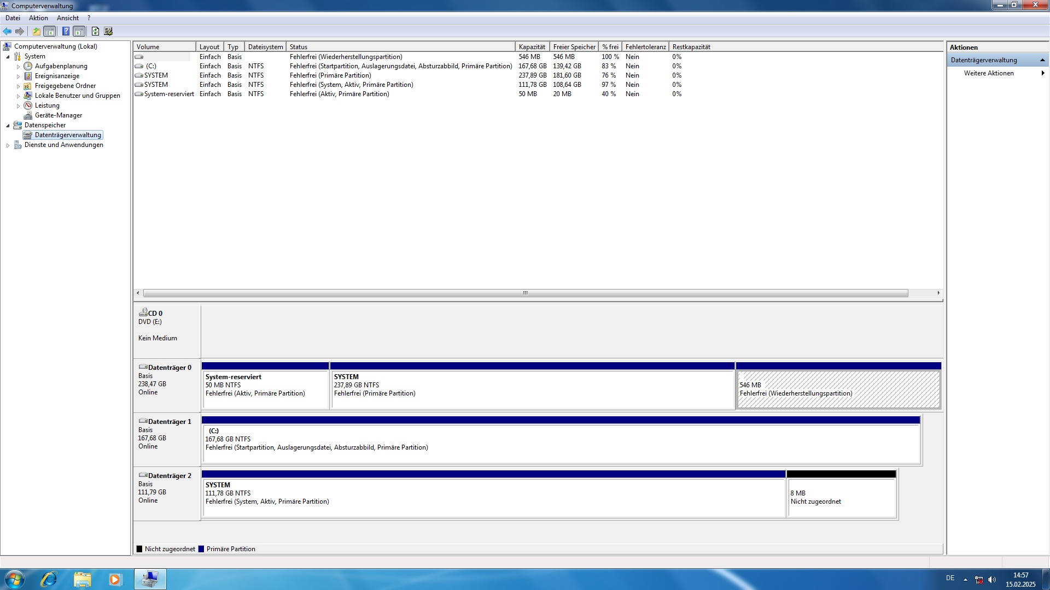Open Internet Explorer from the taskbar

coord(49,579)
